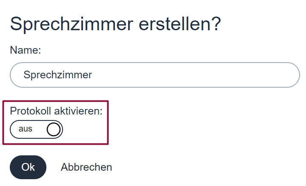The width and height of the screenshot is (306, 186).
Task: Click the 'Sprechzimmer erstellen?' heading
Action: [x=115, y=24]
